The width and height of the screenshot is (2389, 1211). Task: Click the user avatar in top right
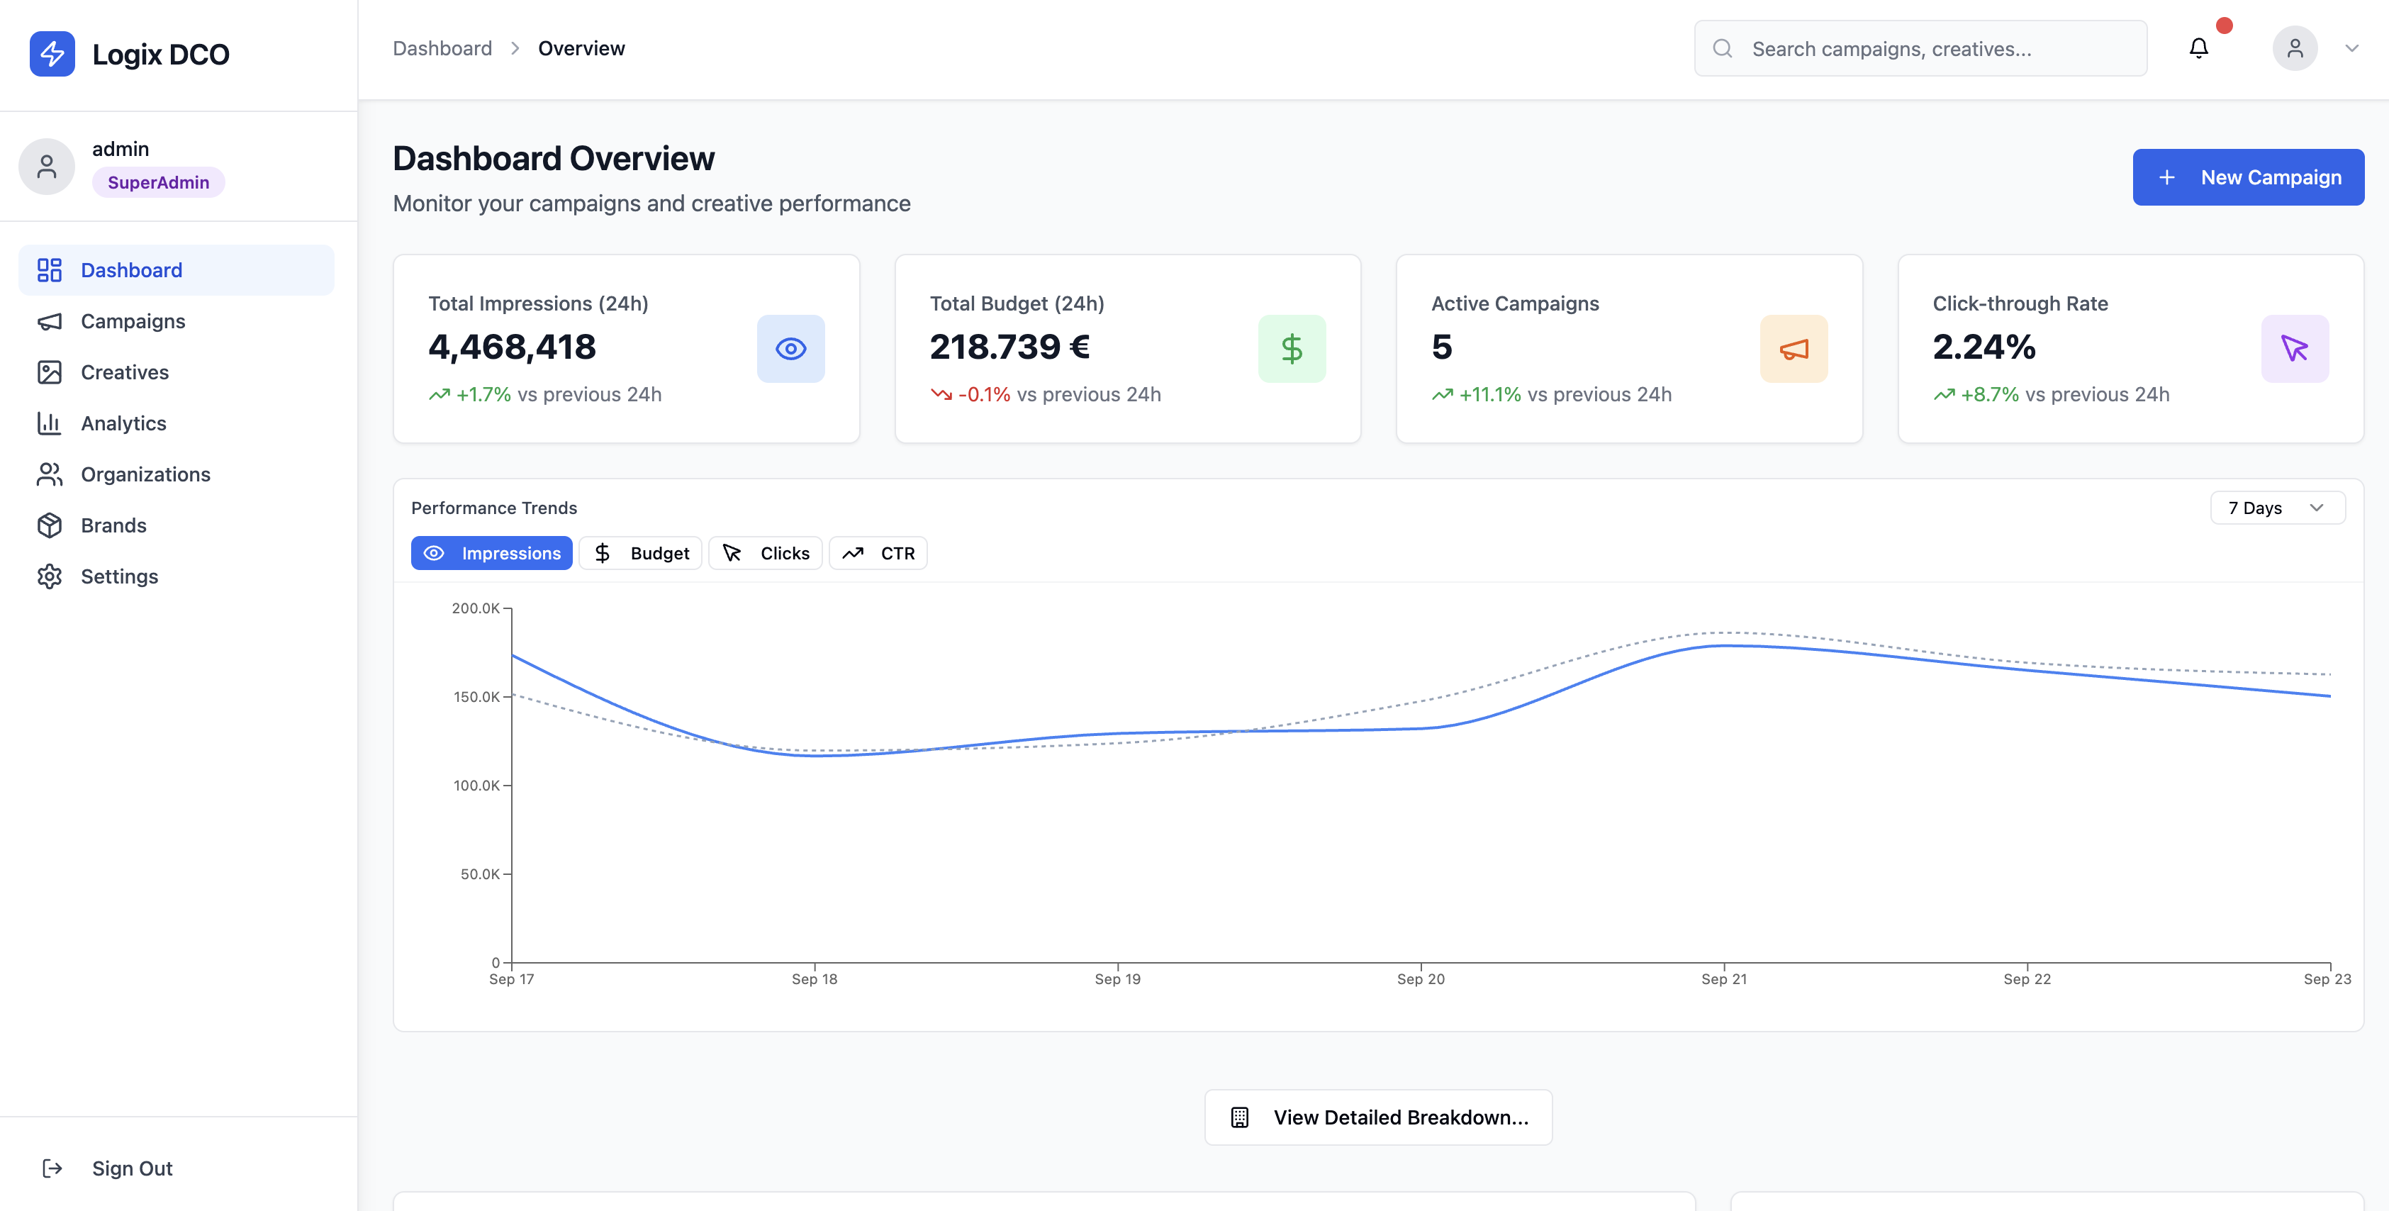click(2295, 48)
